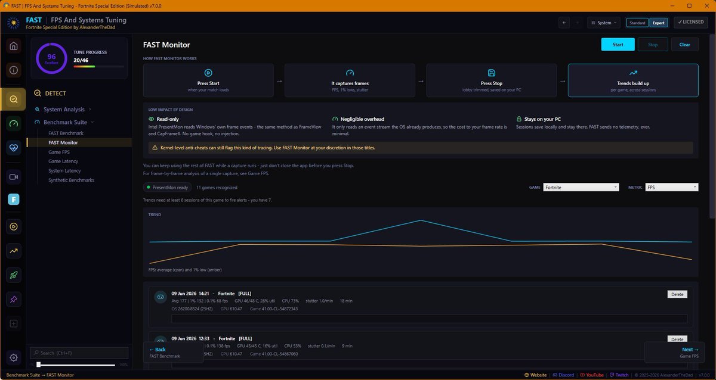
Task: Click the 96 Excellent score ring
Action: 51,58
